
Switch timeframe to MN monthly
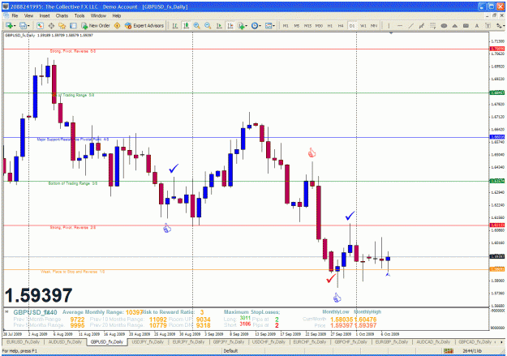tap(374, 25)
